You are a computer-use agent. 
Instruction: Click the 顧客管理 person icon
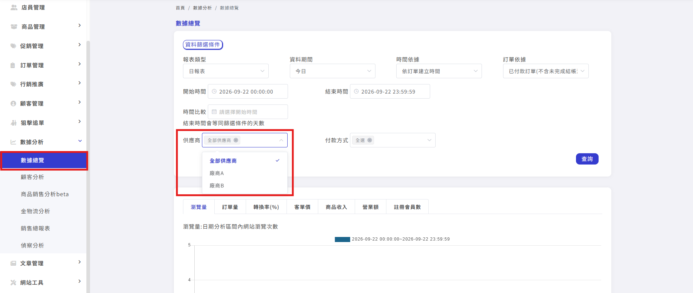(13, 103)
